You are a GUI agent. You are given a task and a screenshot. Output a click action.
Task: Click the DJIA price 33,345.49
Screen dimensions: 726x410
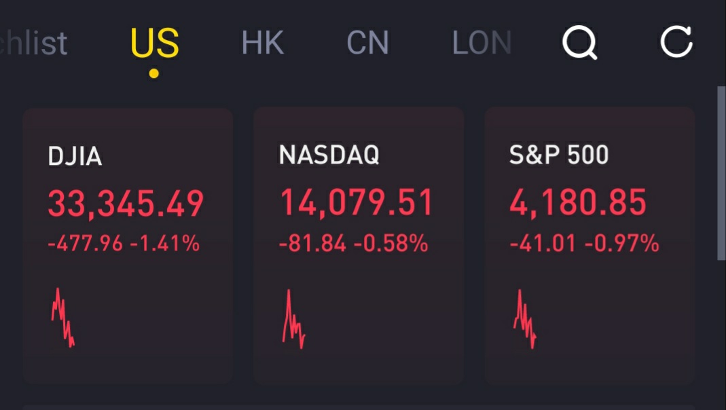pyautogui.click(x=126, y=203)
